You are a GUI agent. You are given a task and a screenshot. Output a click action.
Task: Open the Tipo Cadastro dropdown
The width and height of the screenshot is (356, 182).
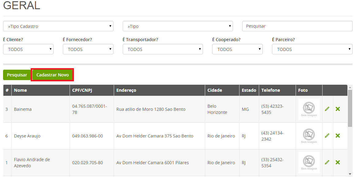coord(58,26)
